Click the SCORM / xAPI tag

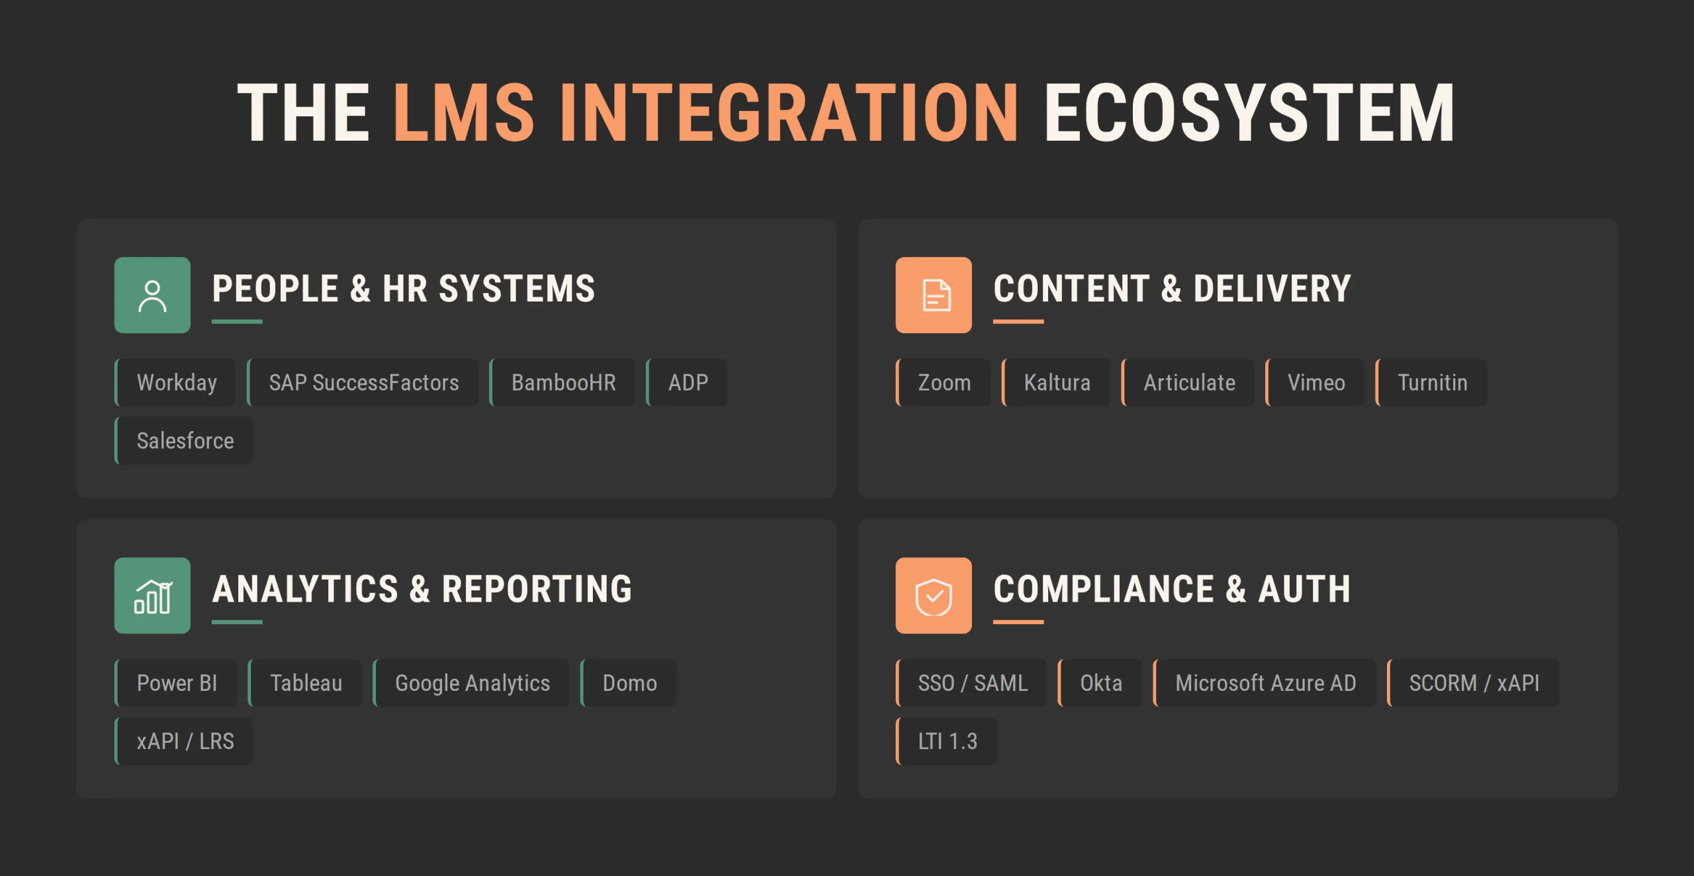[x=1474, y=683]
